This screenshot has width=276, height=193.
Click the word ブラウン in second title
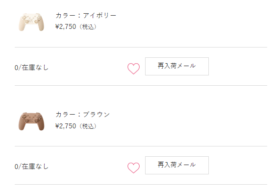pos(96,115)
